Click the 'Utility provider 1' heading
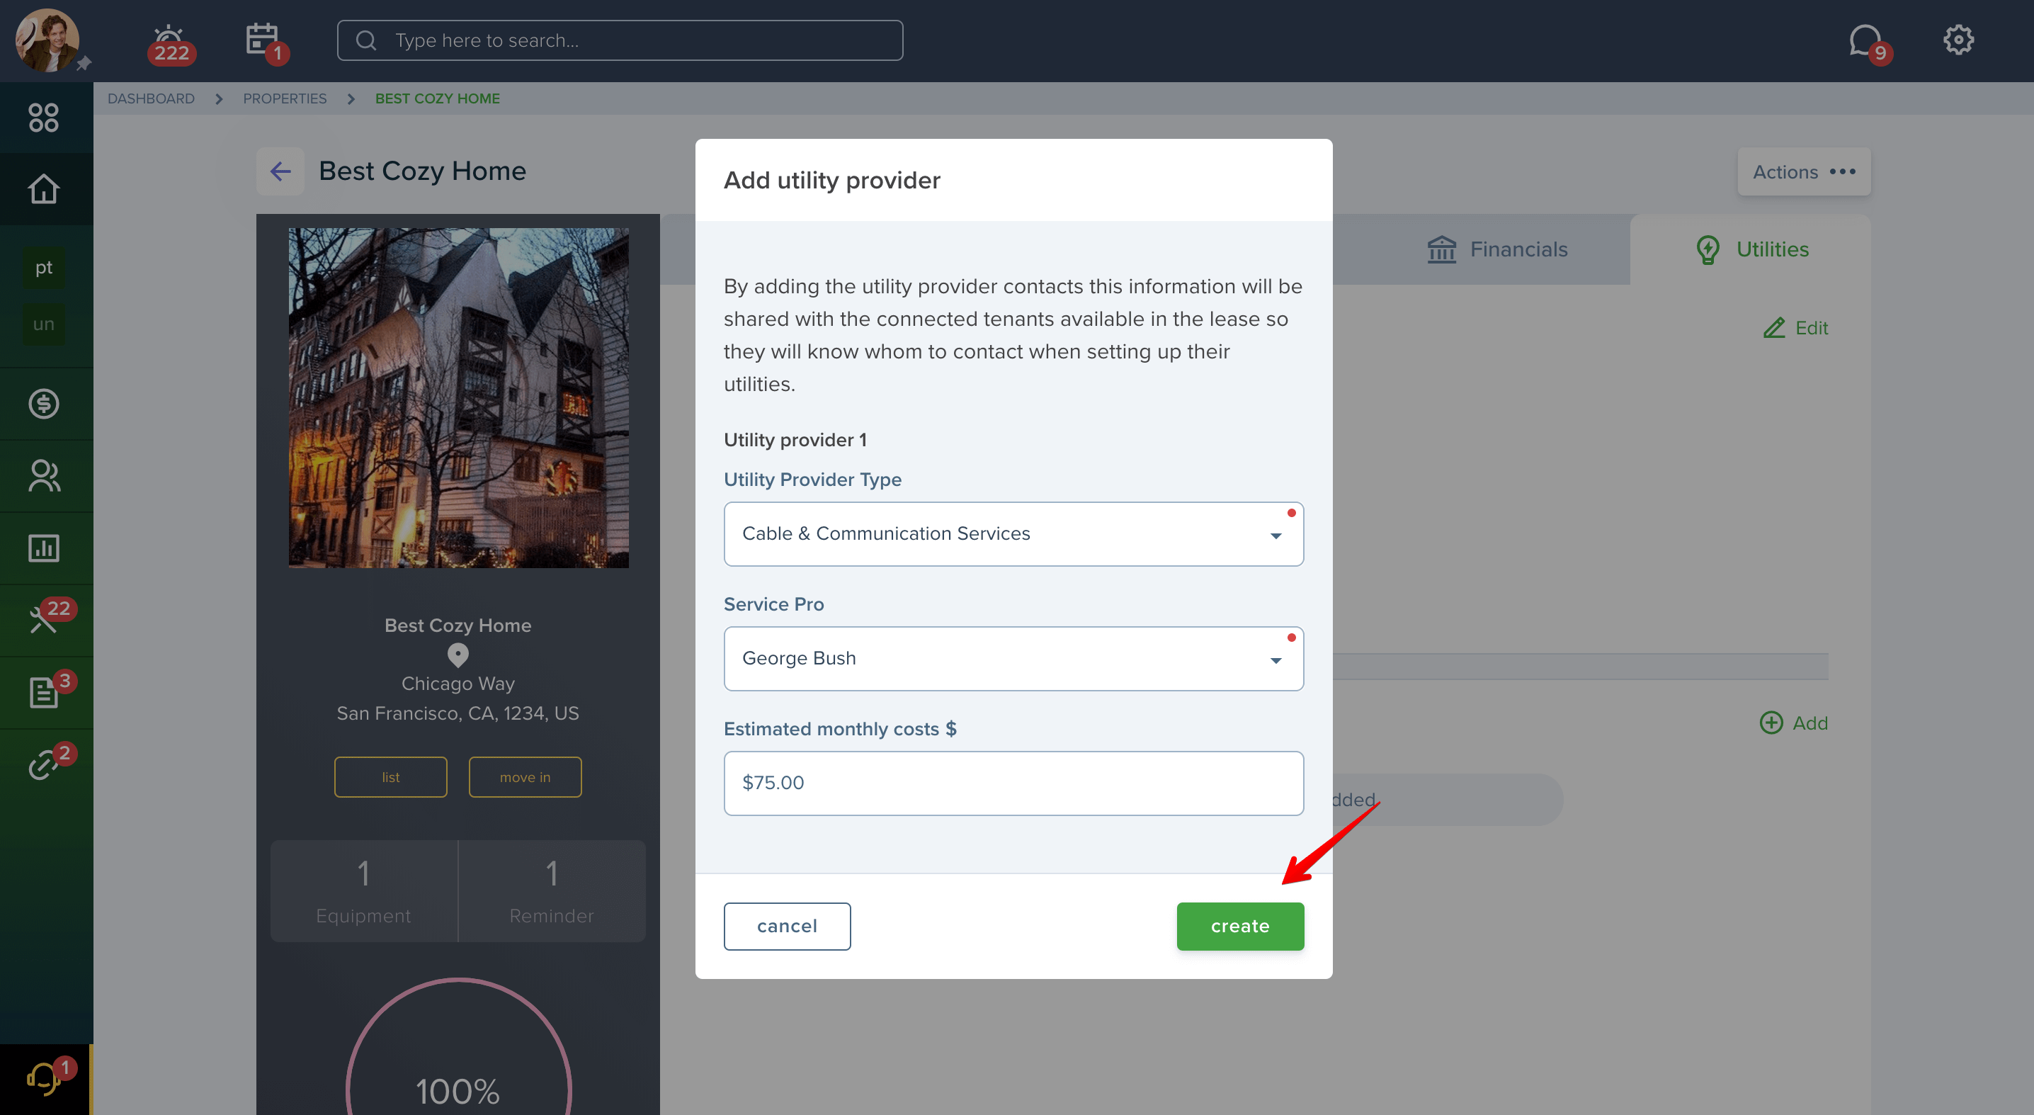Viewport: 2034px width, 1115px height. [x=795, y=440]
